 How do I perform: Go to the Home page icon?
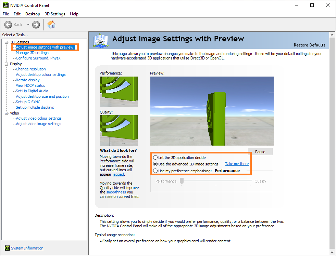[x=51, y=25]
